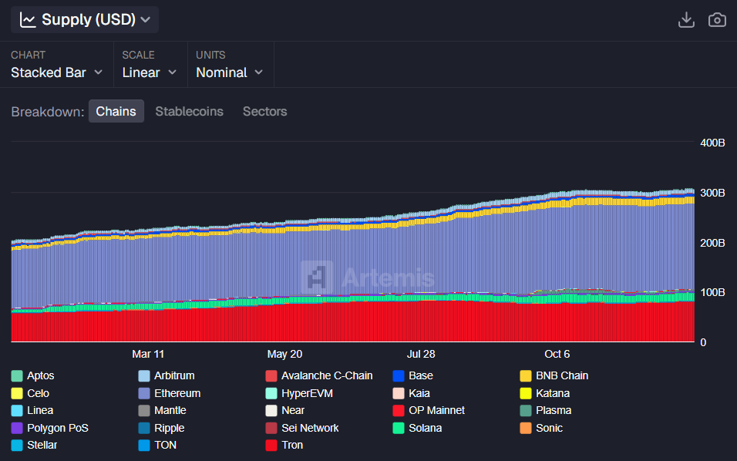Toggle the Sonic legend swatch

(526, 428)
